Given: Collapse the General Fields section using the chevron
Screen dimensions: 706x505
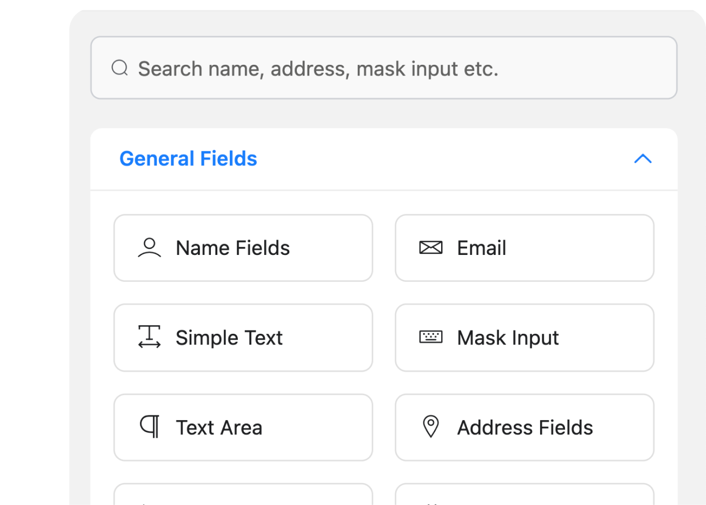Looking at the screenshot, I should pos(643,159).
